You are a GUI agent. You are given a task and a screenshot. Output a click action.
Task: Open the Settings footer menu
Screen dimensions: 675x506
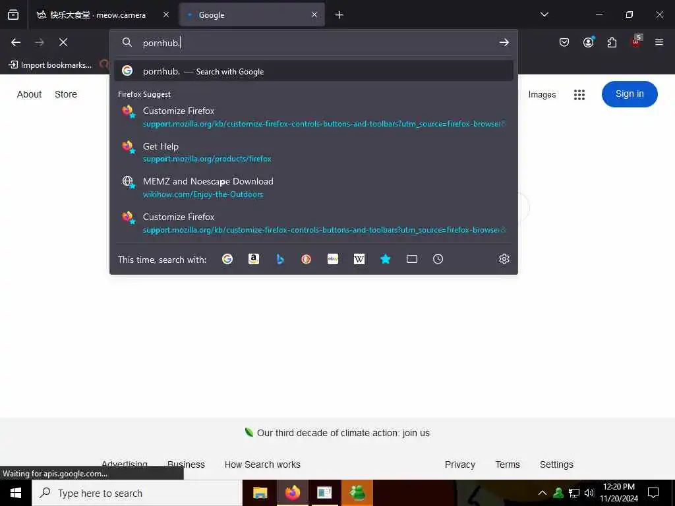pos(556,464)
